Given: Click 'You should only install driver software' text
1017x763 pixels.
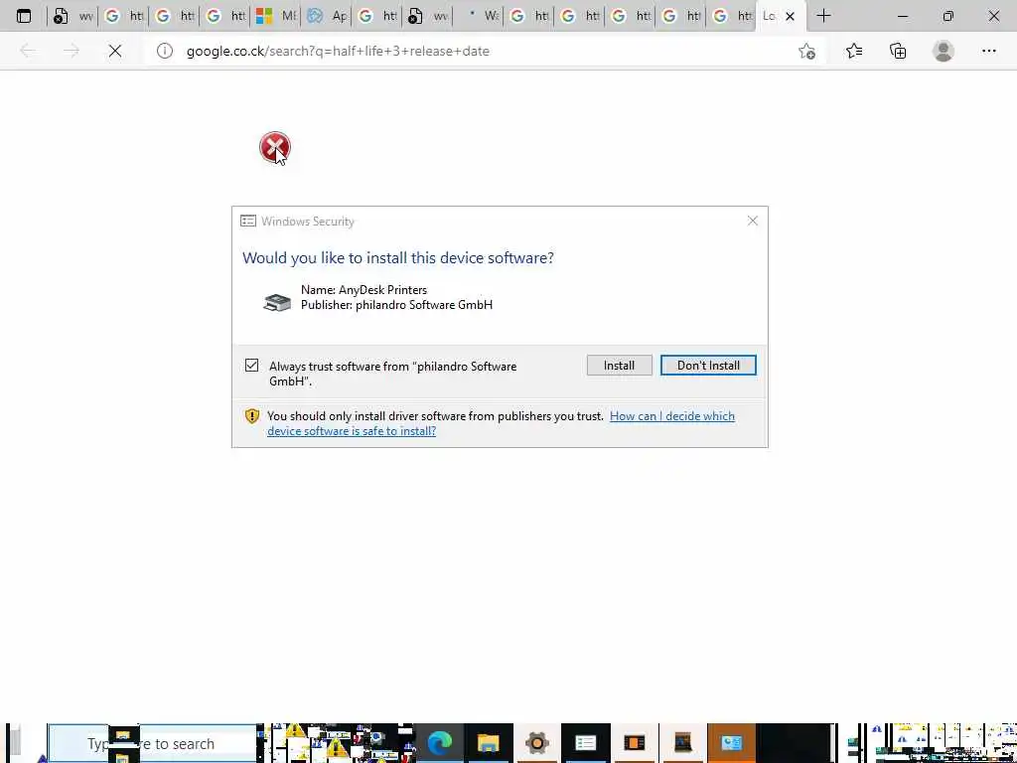Looking at the screenshot, I should tap(435, 416).
